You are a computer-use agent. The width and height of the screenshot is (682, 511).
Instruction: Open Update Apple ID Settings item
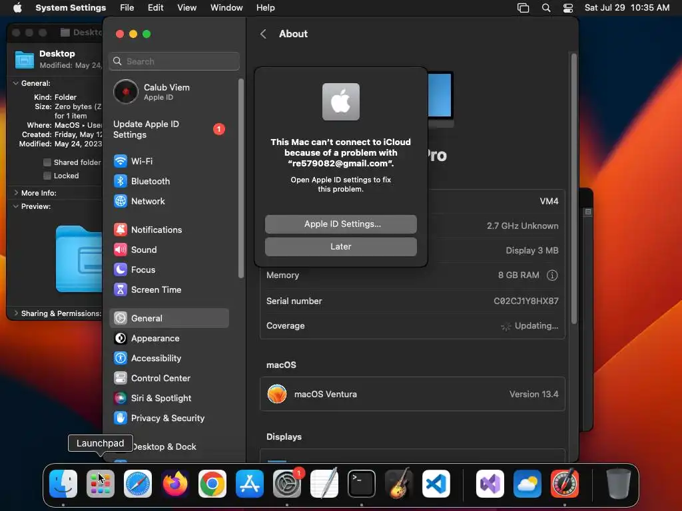(169, 130)
